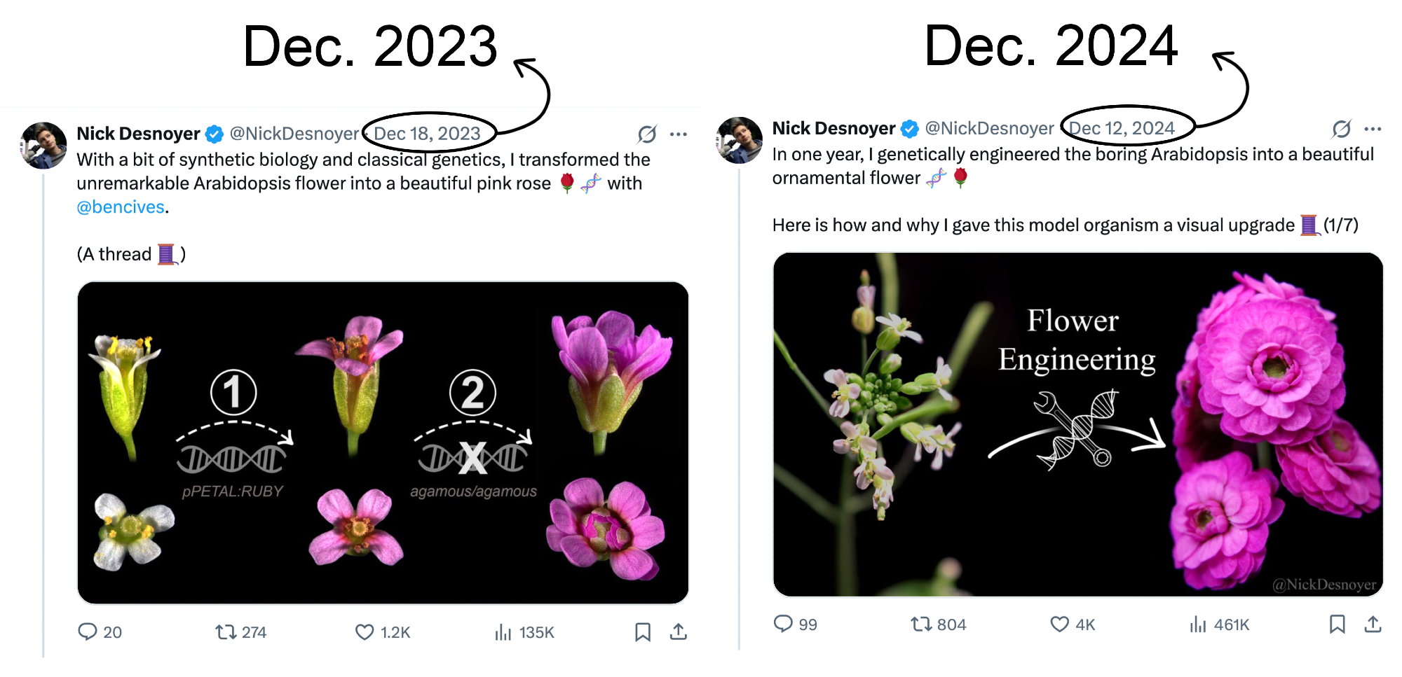Like the Dec 18, 2023 tweet

point(365,632)
